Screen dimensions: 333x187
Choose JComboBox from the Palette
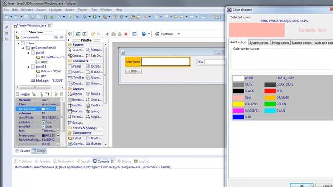click(x=76, y=144)
